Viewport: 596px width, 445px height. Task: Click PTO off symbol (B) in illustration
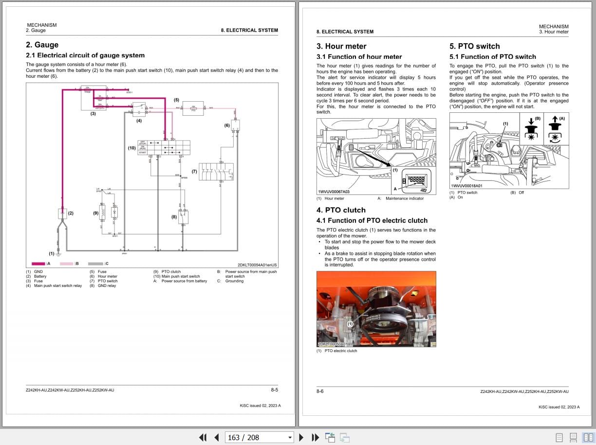pyautogui.click(x=532, y=129)
